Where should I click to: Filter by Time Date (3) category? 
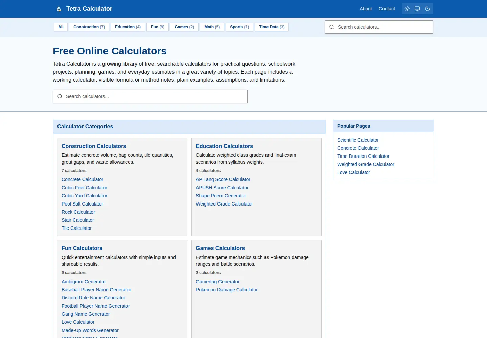coord(272,27)
